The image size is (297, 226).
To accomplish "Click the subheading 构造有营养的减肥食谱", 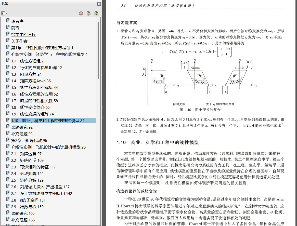I will 137,191.
